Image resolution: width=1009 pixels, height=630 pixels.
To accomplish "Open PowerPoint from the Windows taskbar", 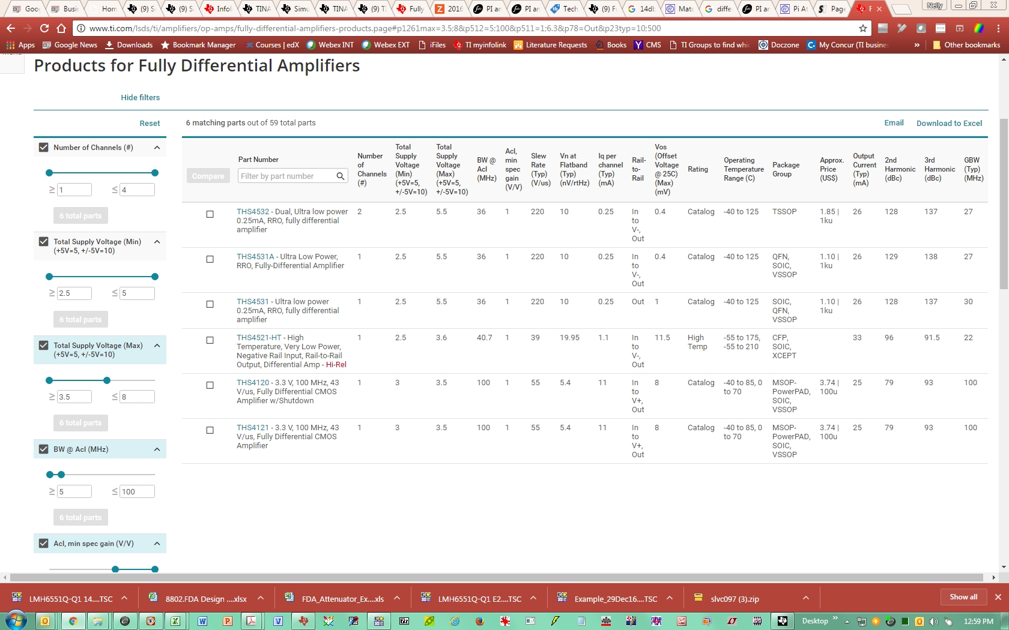I will click(x=228, y=621).
